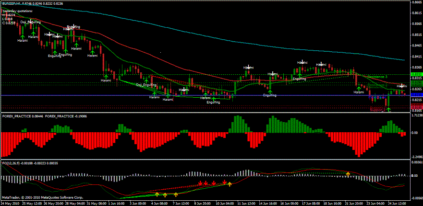Click the green arrow below Support_2 label
Viewport: 423px width, 206px height.
coord(389,110)
